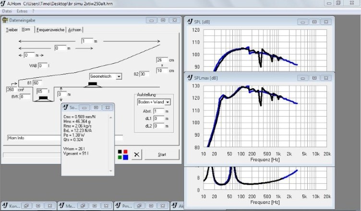
Task: Click the Abst. distance input field
Action: click(x=159, y=111)
